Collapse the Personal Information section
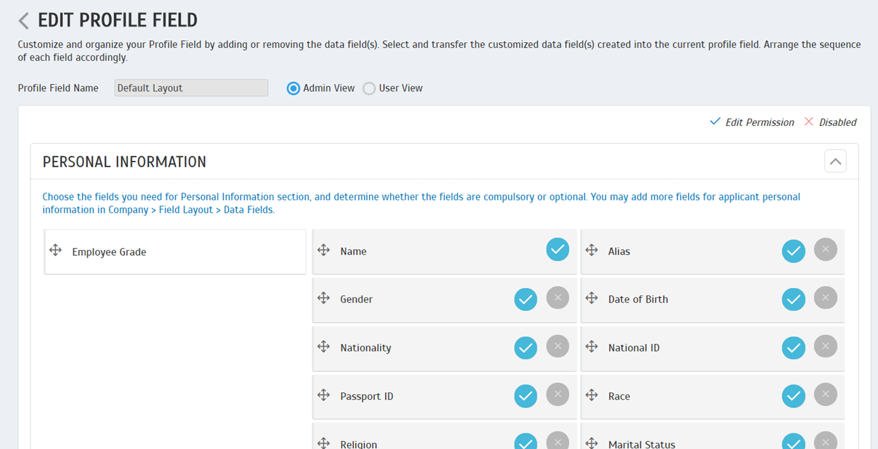Screen dimensions: 878x449 point(835,161)
